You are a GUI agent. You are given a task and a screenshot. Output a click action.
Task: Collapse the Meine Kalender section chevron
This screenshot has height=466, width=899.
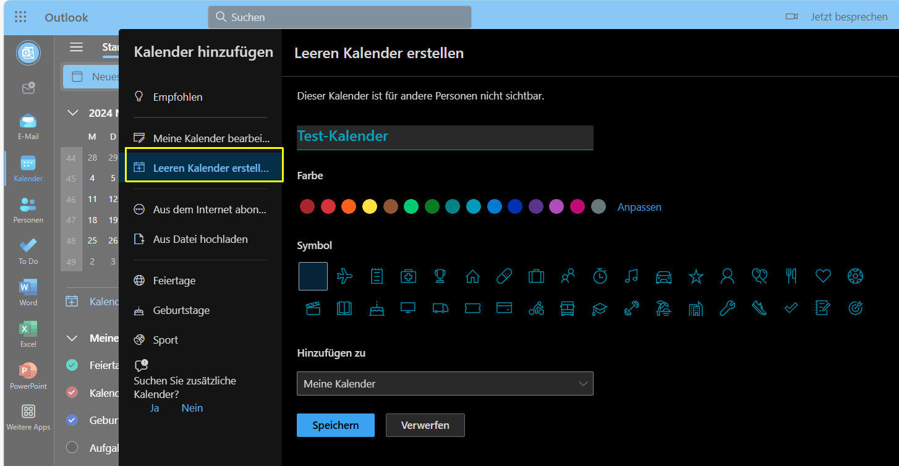pyautogui.click(x=72, y=338)
